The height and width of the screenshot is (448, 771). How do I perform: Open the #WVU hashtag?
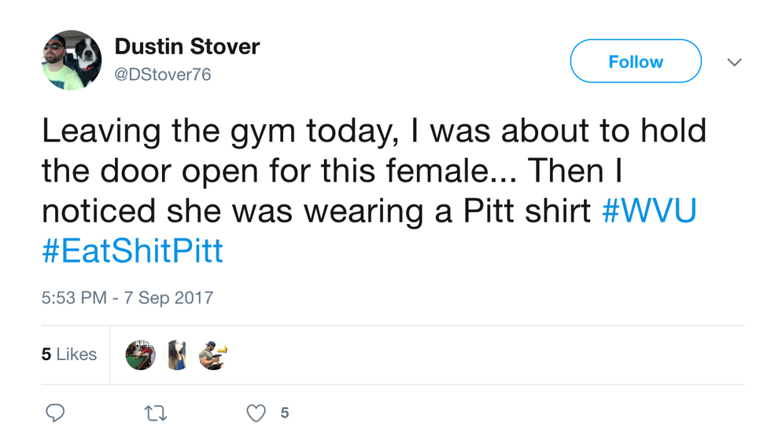click(649, 212)
